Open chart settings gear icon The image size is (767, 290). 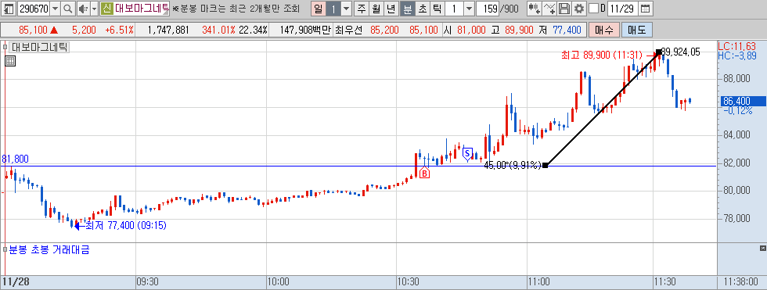578,9
